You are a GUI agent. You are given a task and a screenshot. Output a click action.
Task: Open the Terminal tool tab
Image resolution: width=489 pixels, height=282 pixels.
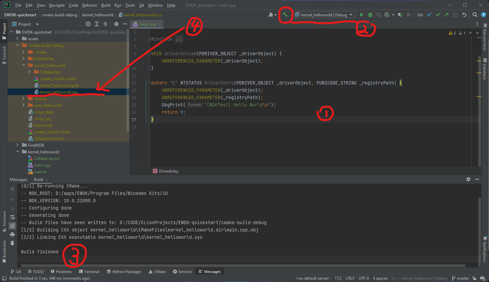89,272
